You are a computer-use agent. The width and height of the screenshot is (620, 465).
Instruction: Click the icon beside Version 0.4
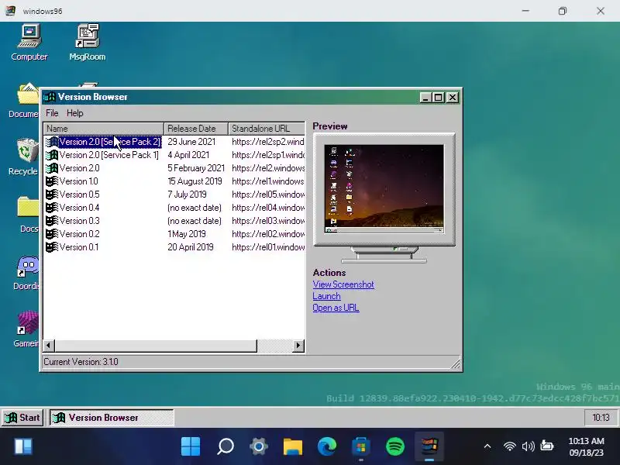point(52,208)
